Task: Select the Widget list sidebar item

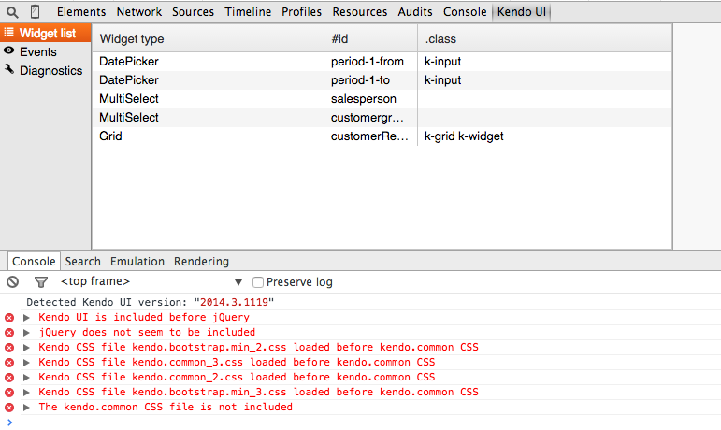Action: [47, 34]
